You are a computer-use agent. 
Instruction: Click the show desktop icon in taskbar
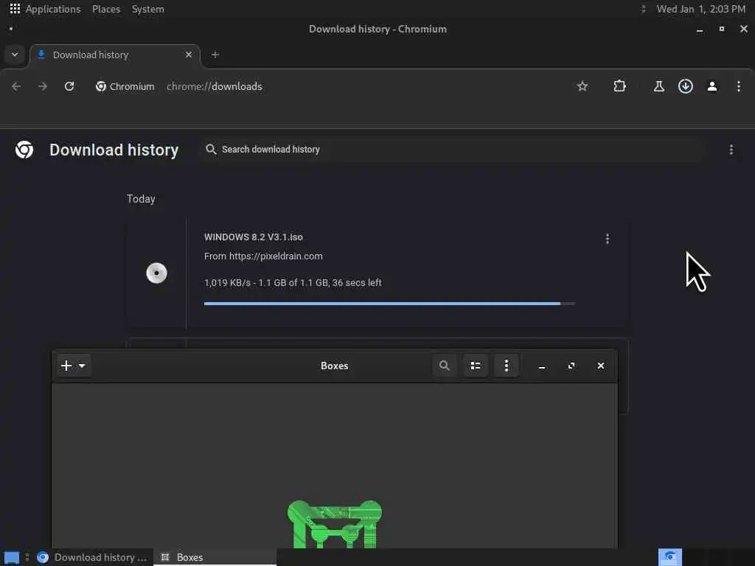point(12,558)
